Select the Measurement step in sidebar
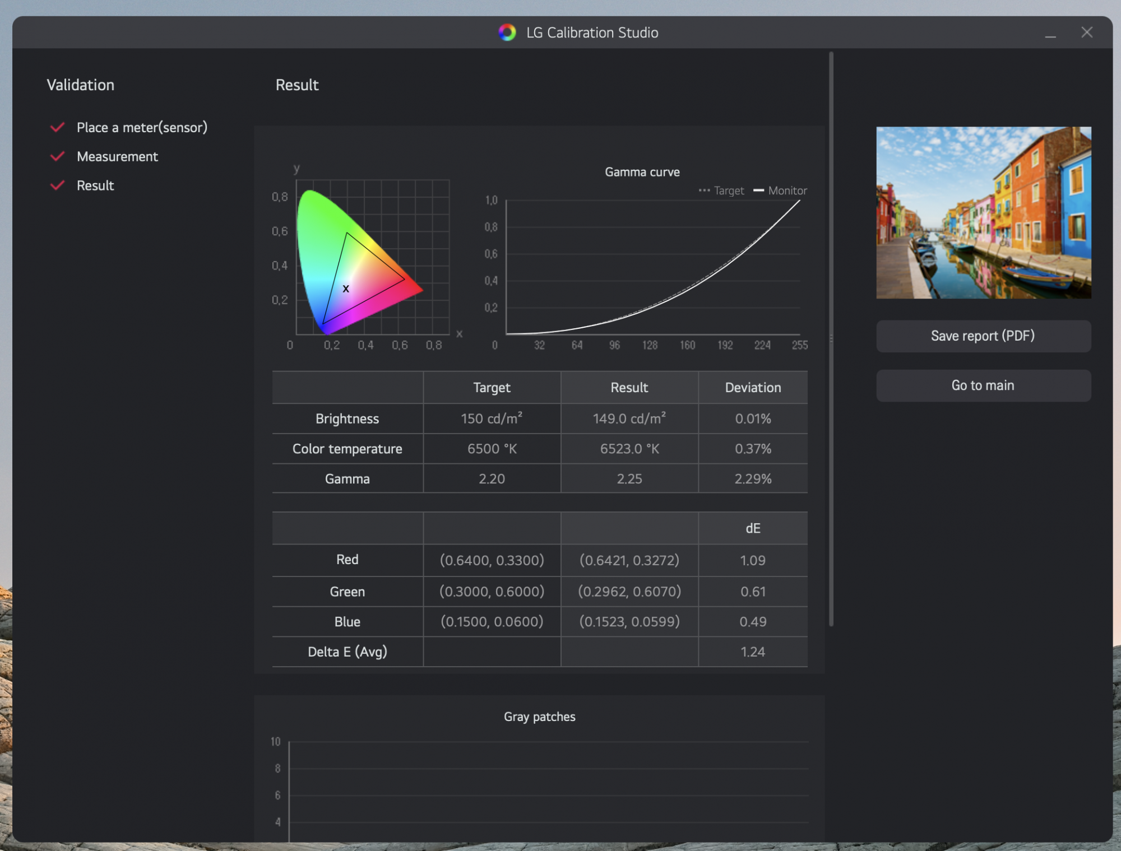This screenshot has width=1121, height=851. pos(117,156)
